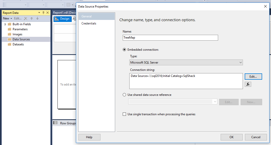Click the move up arrow in Report Data
Viewport: 271px width, 145px height.
[32, 18]
